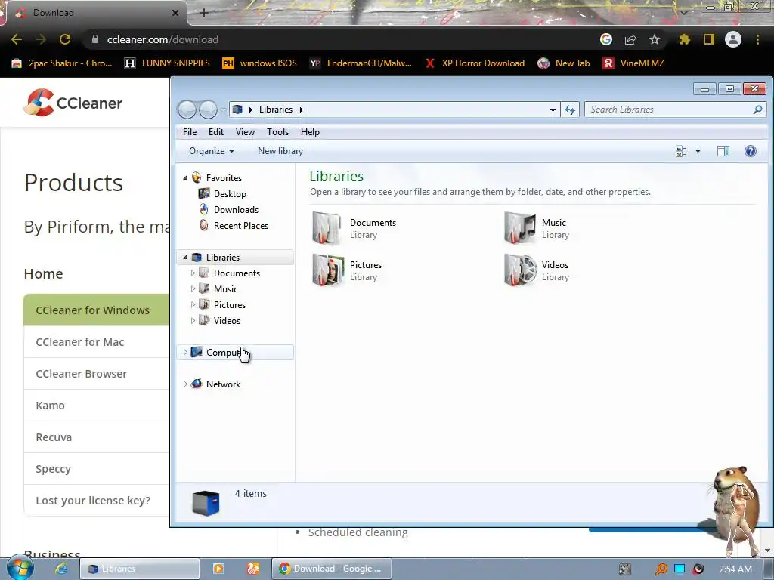Open address bar history dropdown arrow
This screenshot has height=580, width=774.
[x=553, y=110]
